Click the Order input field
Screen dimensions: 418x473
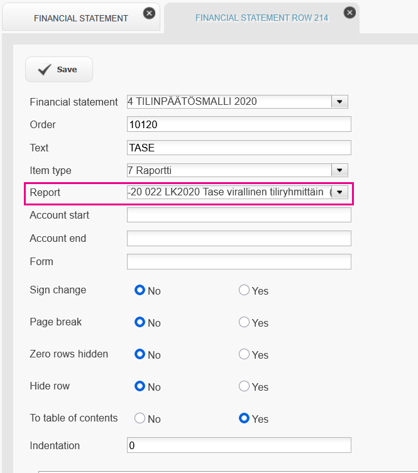(x=239, y=124)
